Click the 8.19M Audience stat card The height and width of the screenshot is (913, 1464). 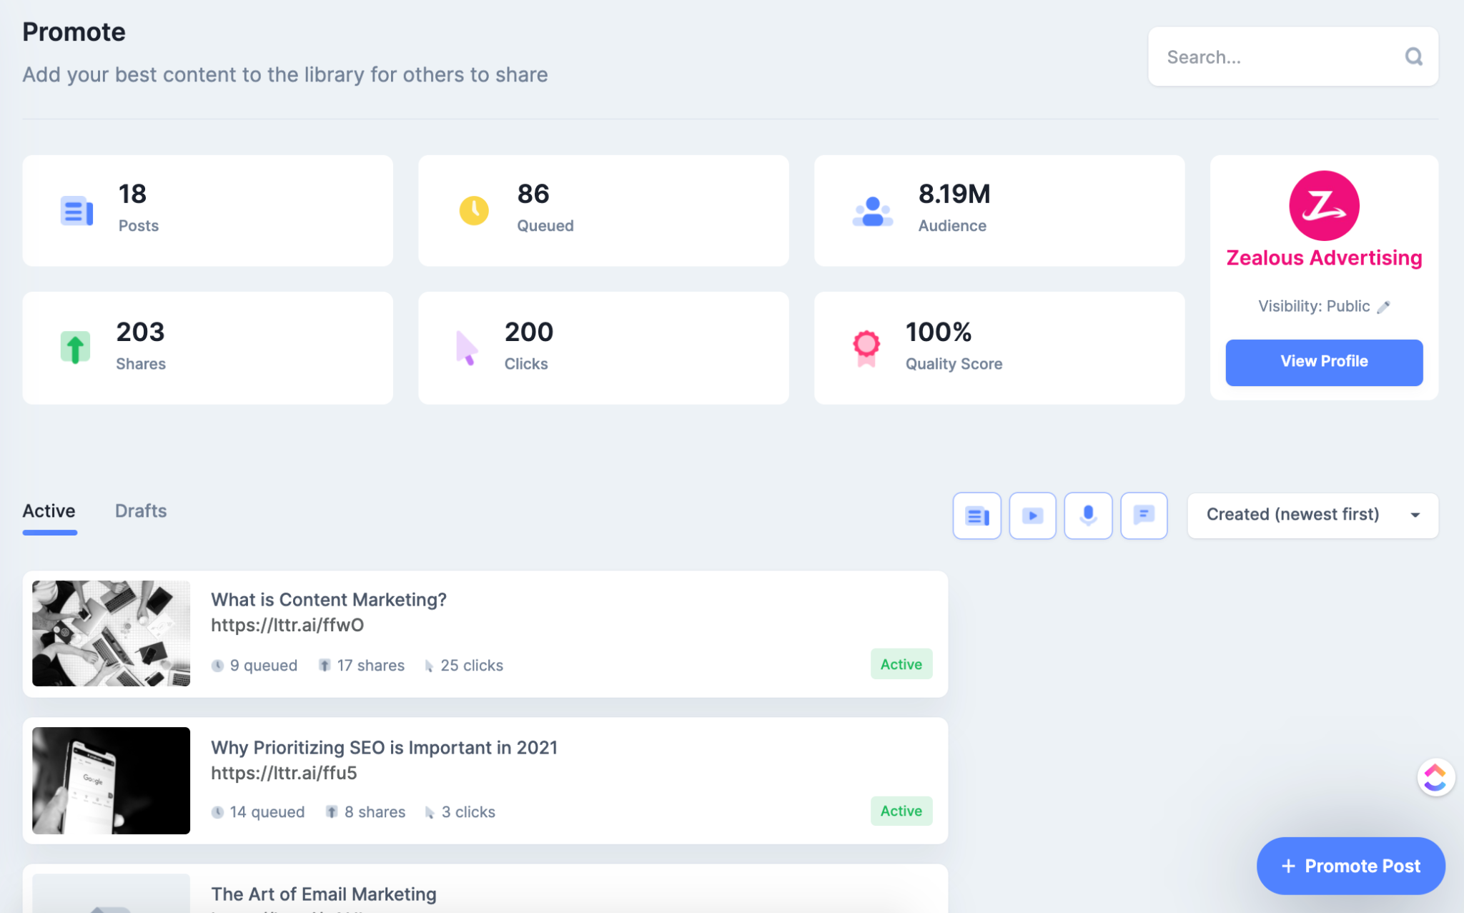(999, 211)
